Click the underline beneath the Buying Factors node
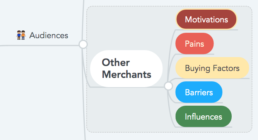The width and height of the screenshot is (258, 140). tap(212, 78)
